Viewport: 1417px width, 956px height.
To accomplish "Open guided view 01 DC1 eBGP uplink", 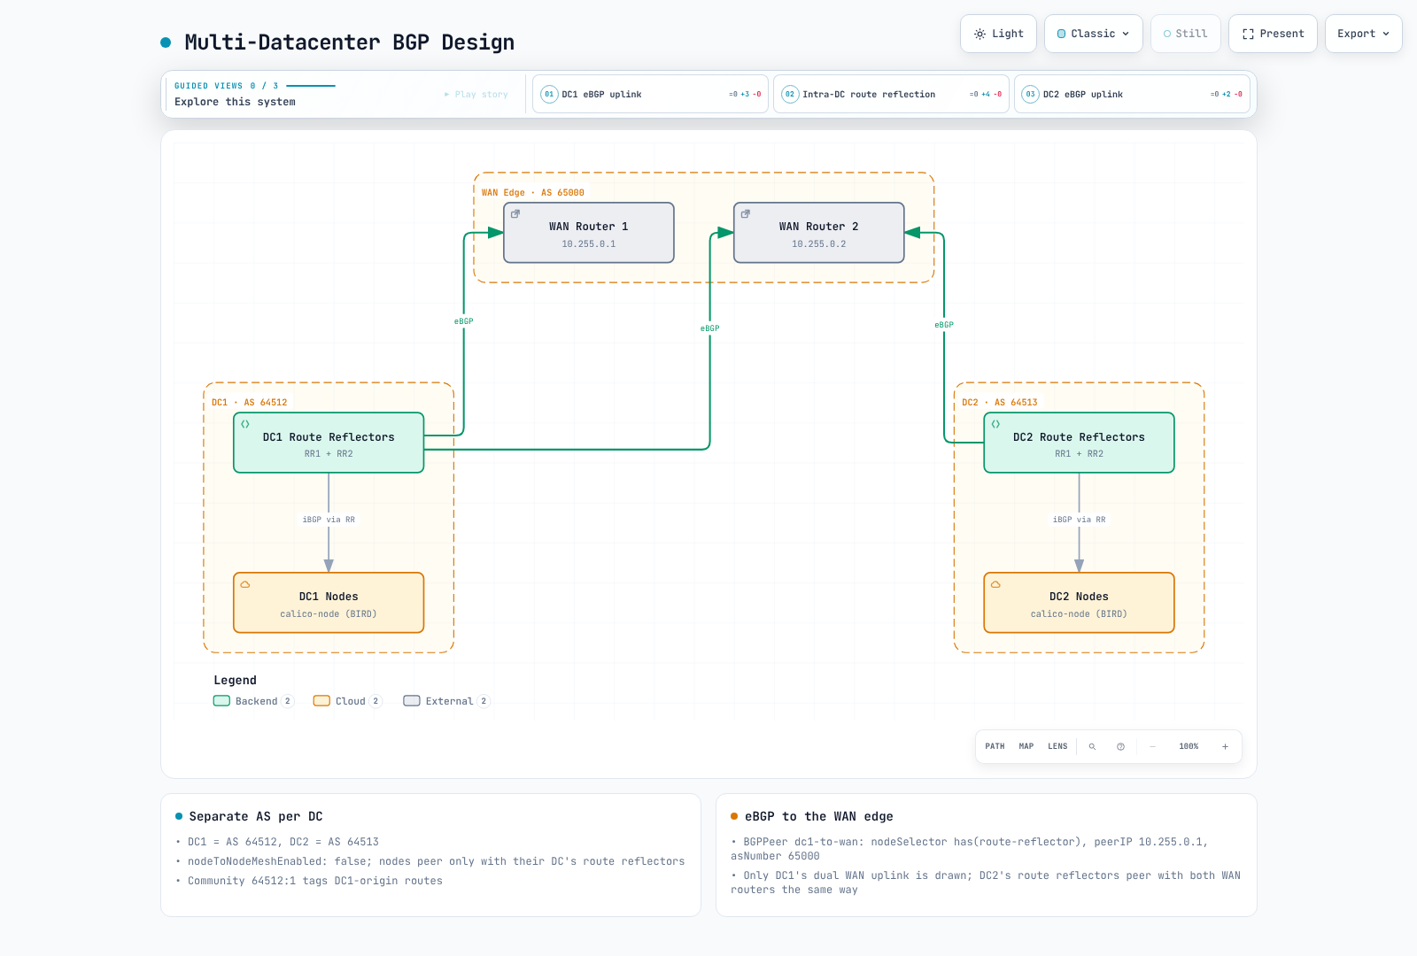I will (x=650, y=94).
